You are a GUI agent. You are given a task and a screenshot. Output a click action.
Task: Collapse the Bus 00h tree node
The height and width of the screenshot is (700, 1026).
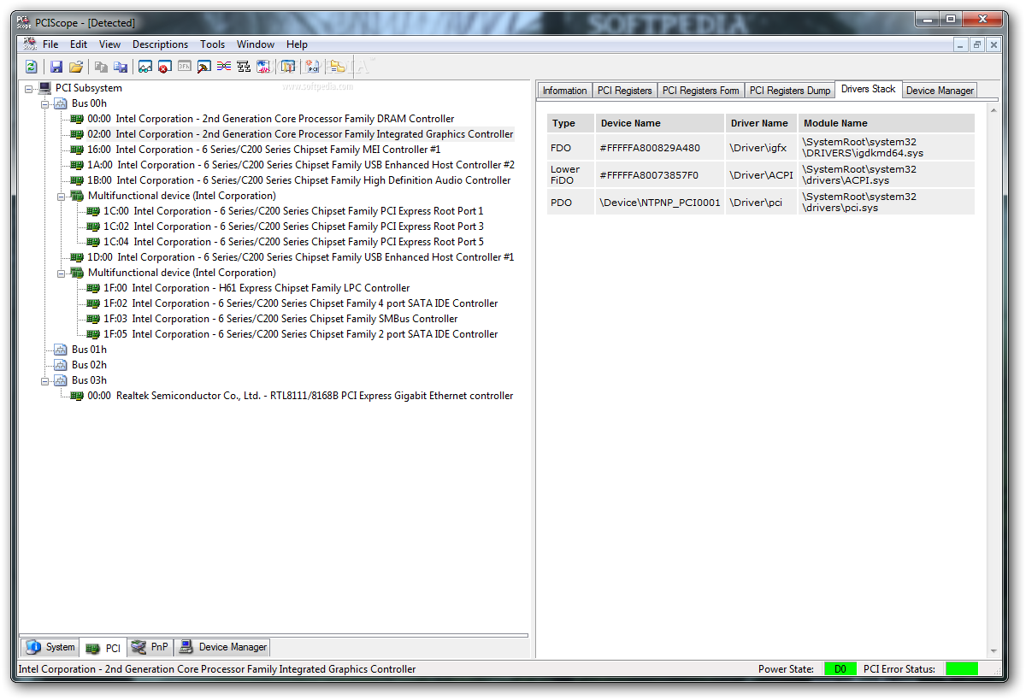click(44, 103)
